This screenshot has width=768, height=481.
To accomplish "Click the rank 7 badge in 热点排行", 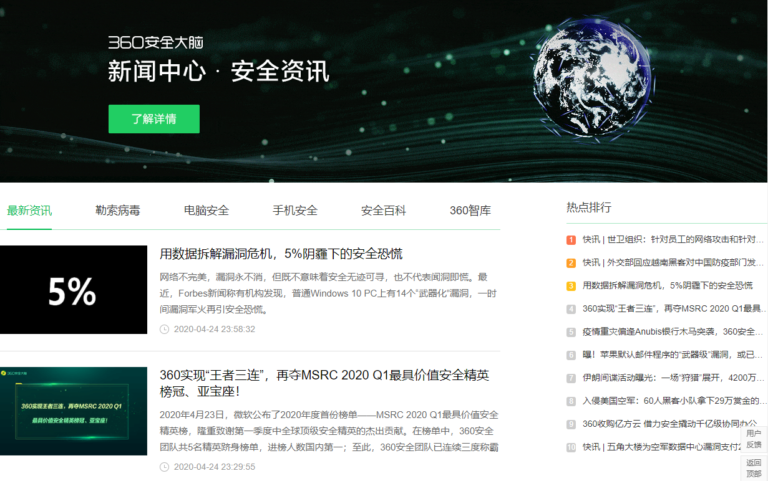I will (571, 378).
